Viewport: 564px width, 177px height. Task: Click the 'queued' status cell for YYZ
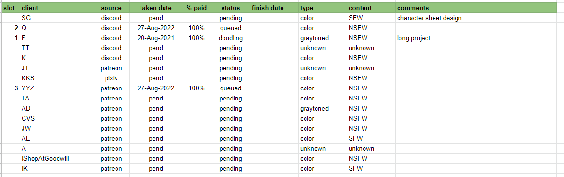[x=231, y=88]
